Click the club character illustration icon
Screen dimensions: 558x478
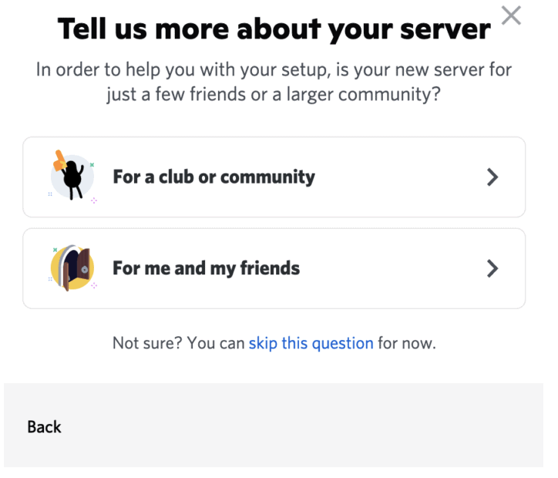(x=72, y=177)
